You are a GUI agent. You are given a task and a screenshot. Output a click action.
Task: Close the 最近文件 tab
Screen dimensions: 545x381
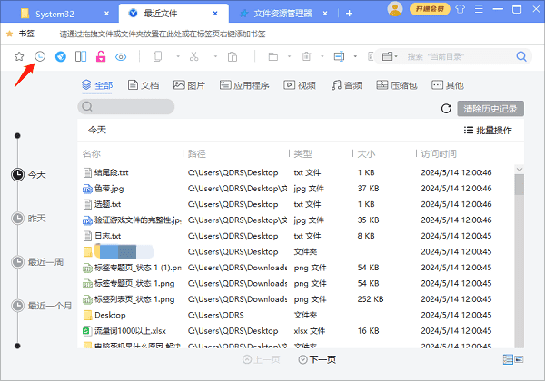pyautogui.click(x=215, y=14)
